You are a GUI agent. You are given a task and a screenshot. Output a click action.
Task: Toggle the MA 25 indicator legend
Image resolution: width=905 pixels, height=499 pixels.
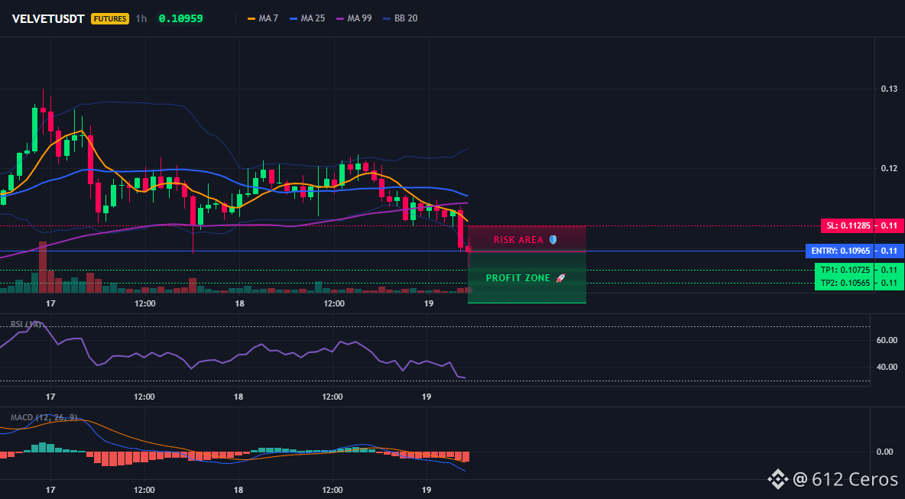[x=307, y=18]
